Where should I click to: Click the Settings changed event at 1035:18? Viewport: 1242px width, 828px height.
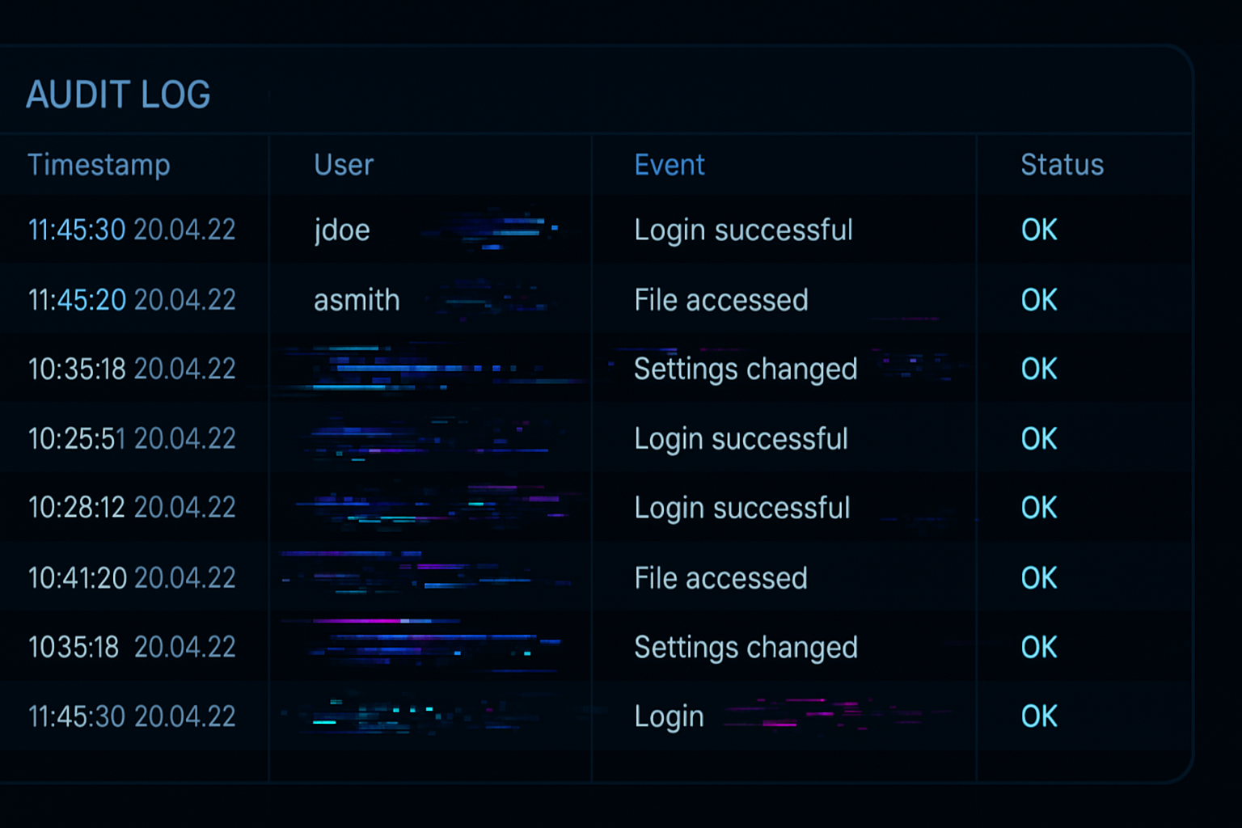pos(745,647)
